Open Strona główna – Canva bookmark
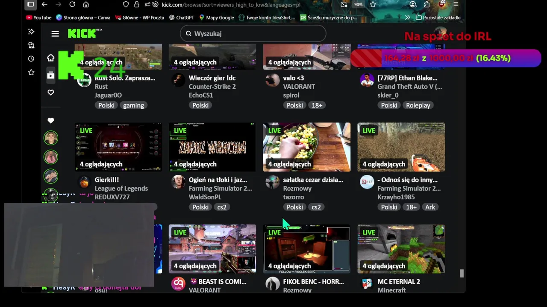547x307 pixels. coord(83,17)
